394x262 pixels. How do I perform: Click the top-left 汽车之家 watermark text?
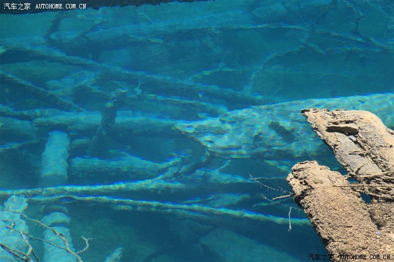(17, 6)
